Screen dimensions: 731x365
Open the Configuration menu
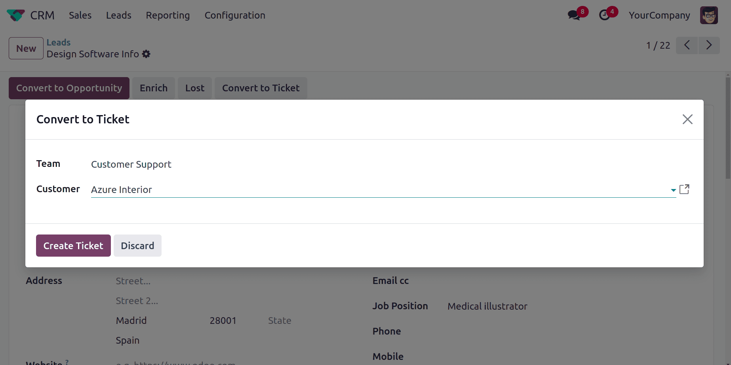click(x=235, y=15)
